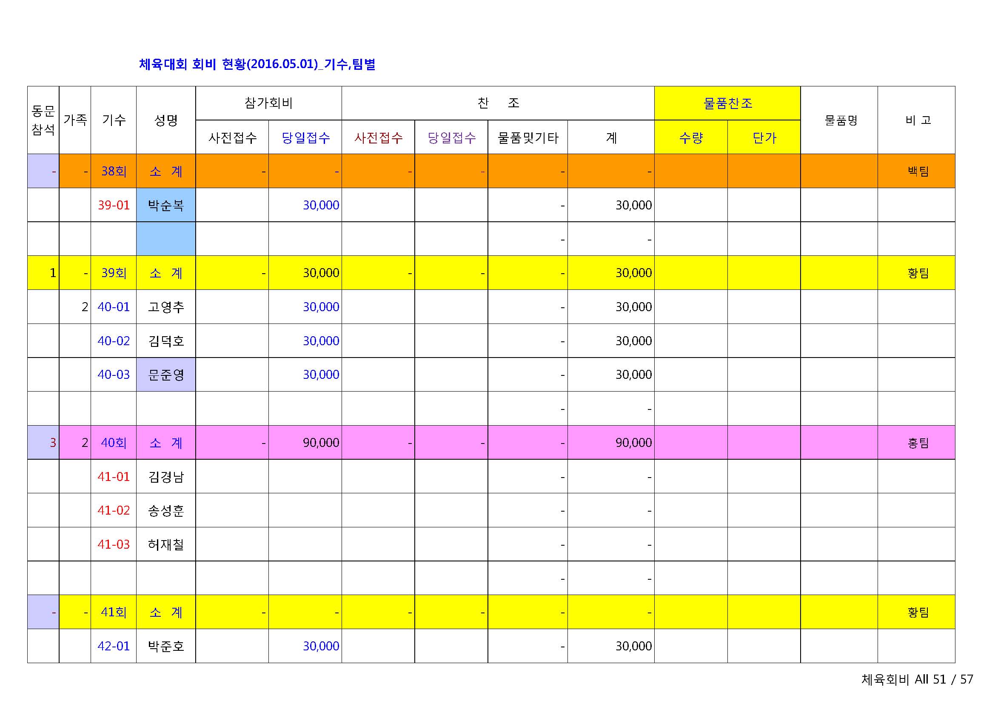Click the 황팀 remark in the 39회 row
This screenshot has height=704, width=995.
917,273
